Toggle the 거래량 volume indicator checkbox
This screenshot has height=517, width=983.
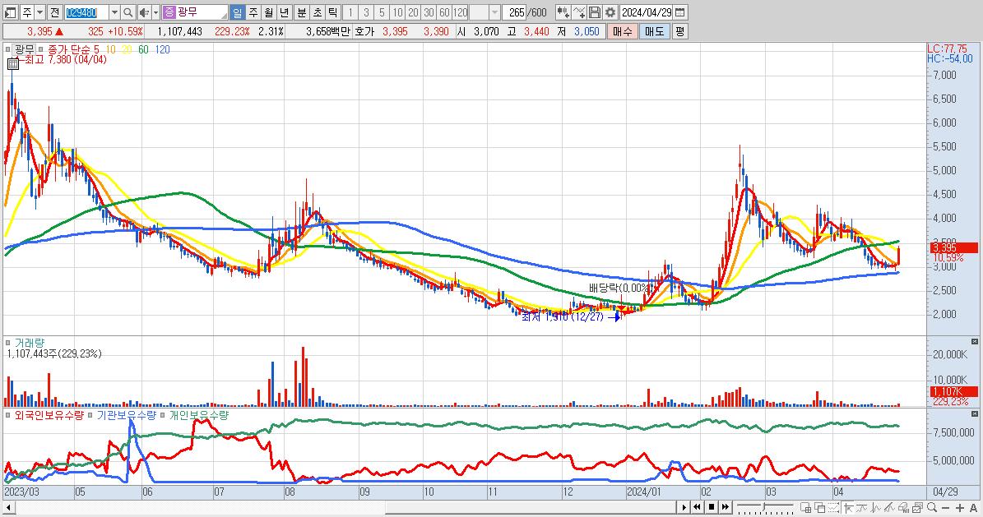click(8, 343)
